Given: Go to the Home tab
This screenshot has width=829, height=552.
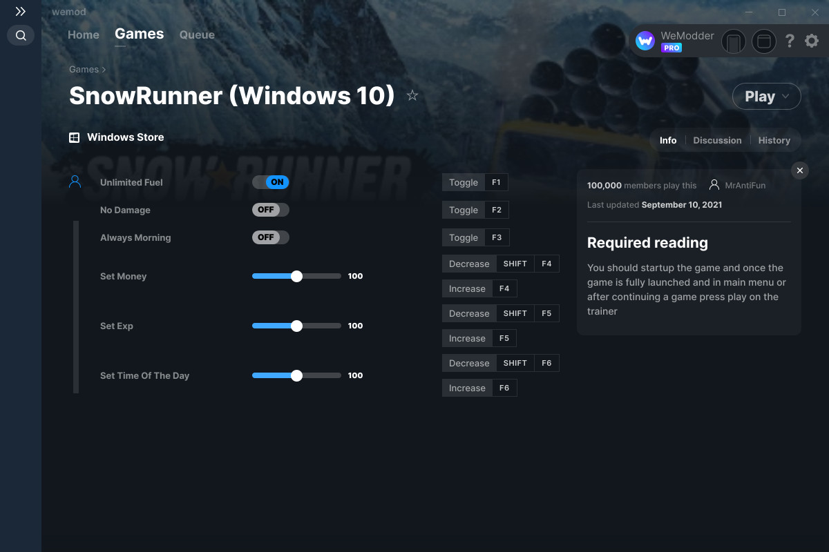Looking at the screenshot, I should tap(84, 34).
